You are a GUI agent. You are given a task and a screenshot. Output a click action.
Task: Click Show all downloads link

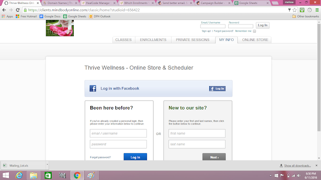tap(297, 165)
